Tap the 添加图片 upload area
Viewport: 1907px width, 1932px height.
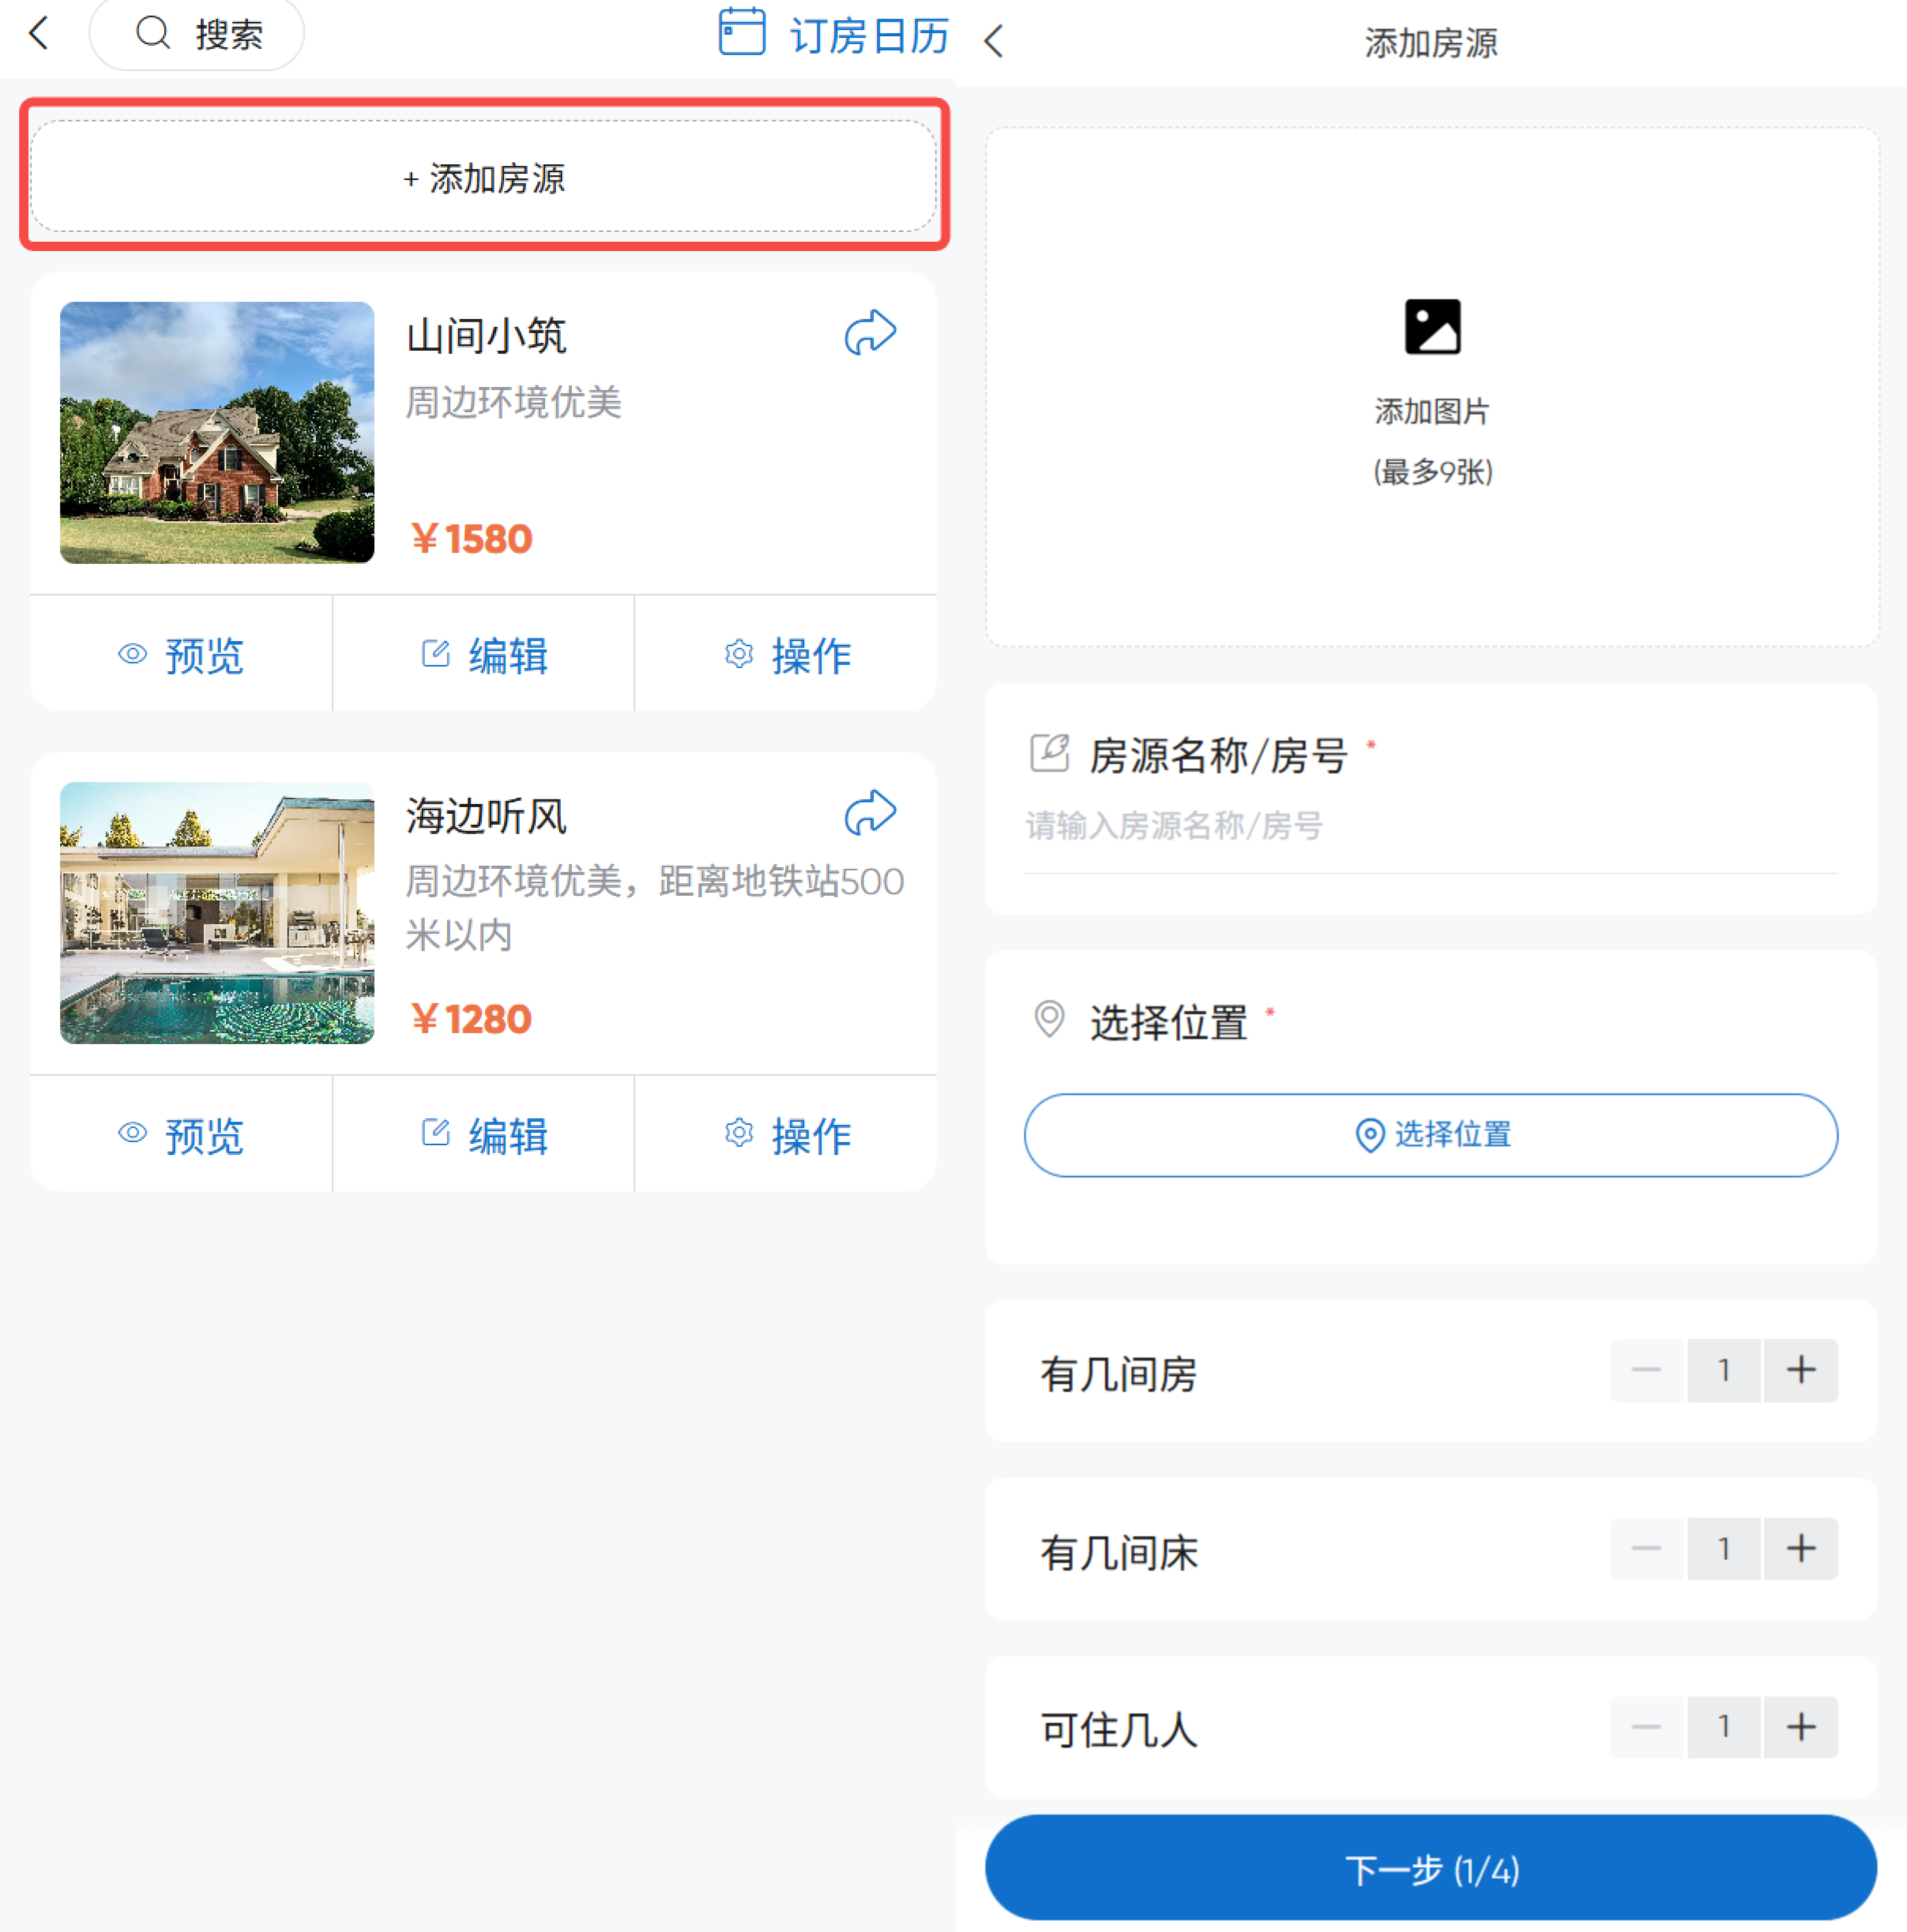coord(1432,387)
